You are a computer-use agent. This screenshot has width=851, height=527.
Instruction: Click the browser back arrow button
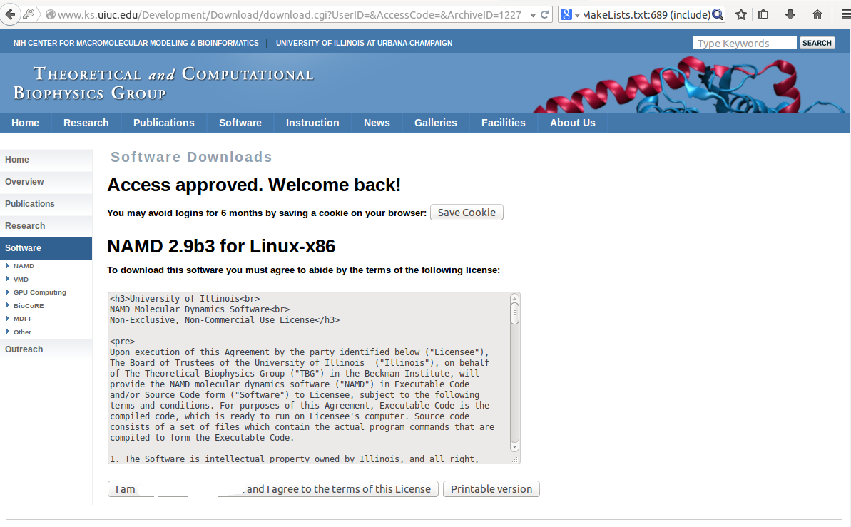[x=10, y=14]
